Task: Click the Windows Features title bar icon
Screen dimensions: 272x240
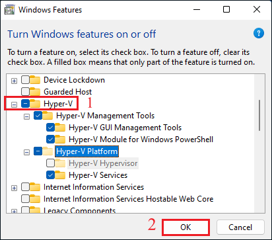Action: click(10, 10)
